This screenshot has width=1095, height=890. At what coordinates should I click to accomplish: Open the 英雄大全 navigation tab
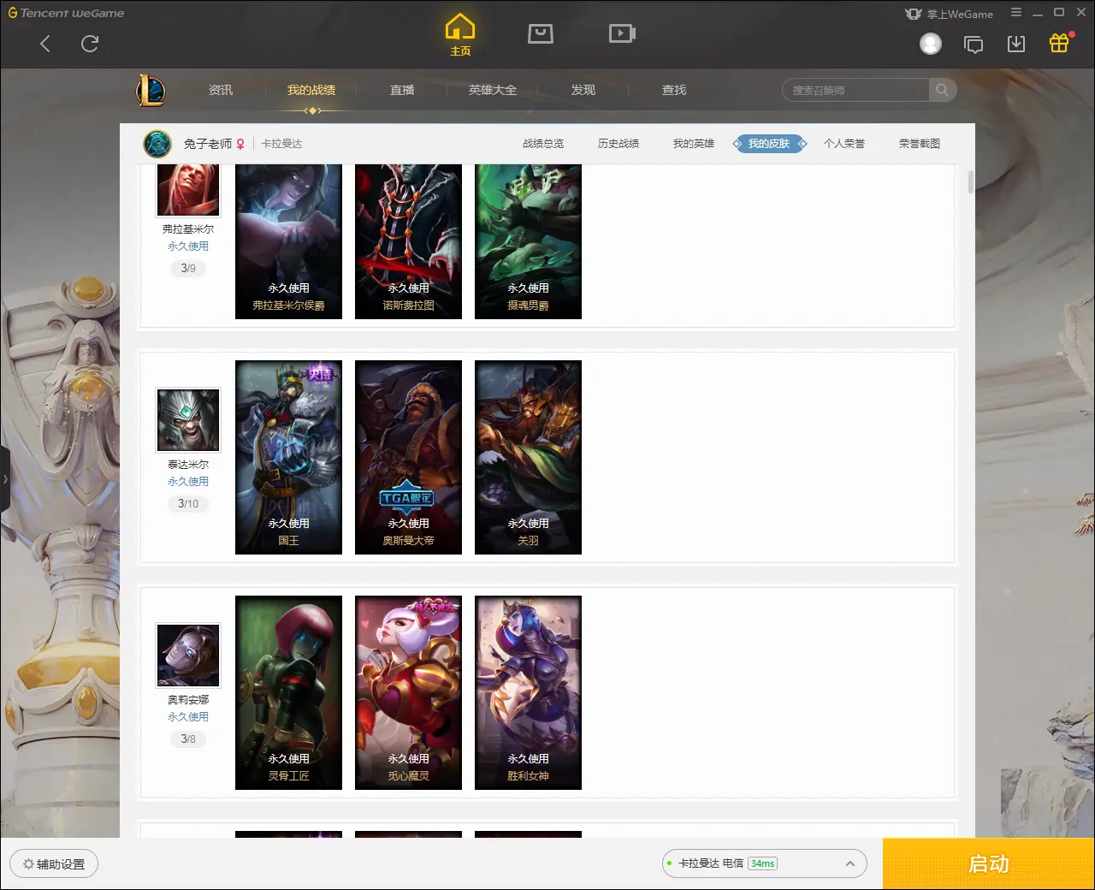tap(493, 90)
